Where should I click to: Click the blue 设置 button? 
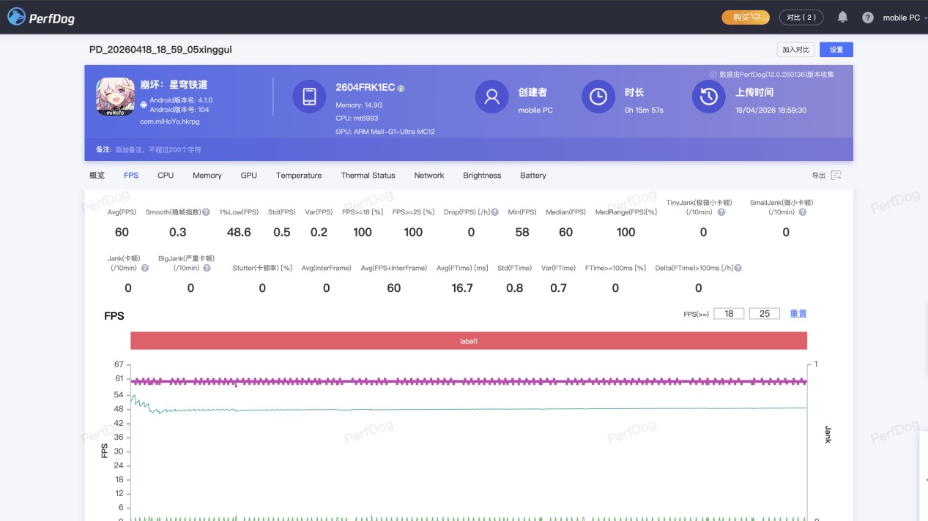point(836,50)
